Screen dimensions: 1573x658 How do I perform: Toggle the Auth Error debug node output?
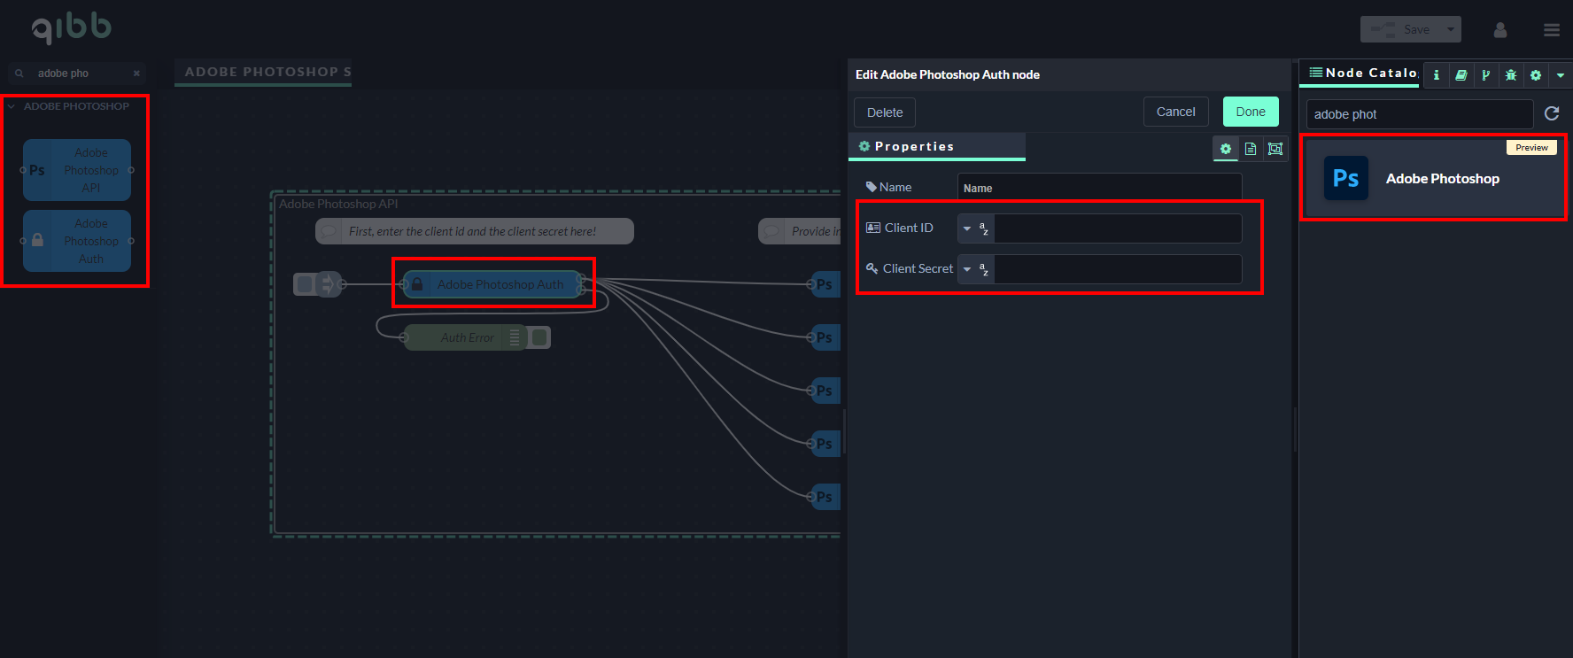[540, 337]
